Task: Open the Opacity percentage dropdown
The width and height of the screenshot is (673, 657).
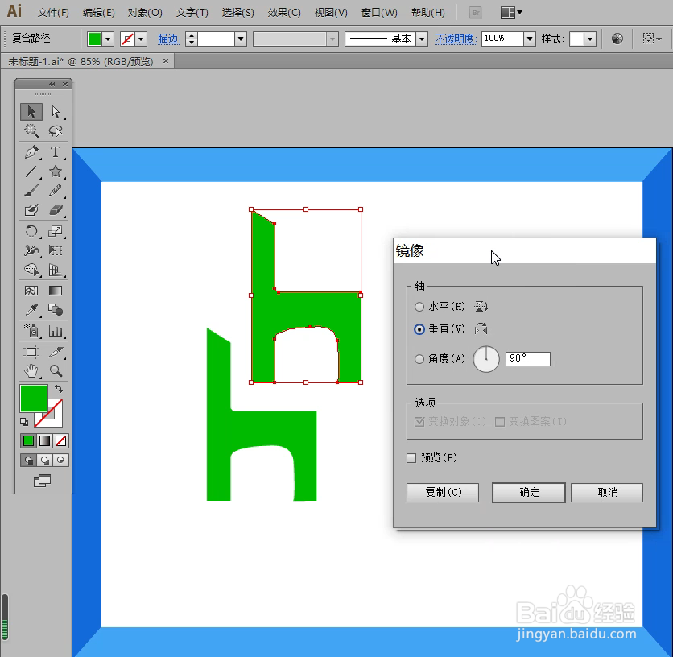Action: tap(529, 38)
